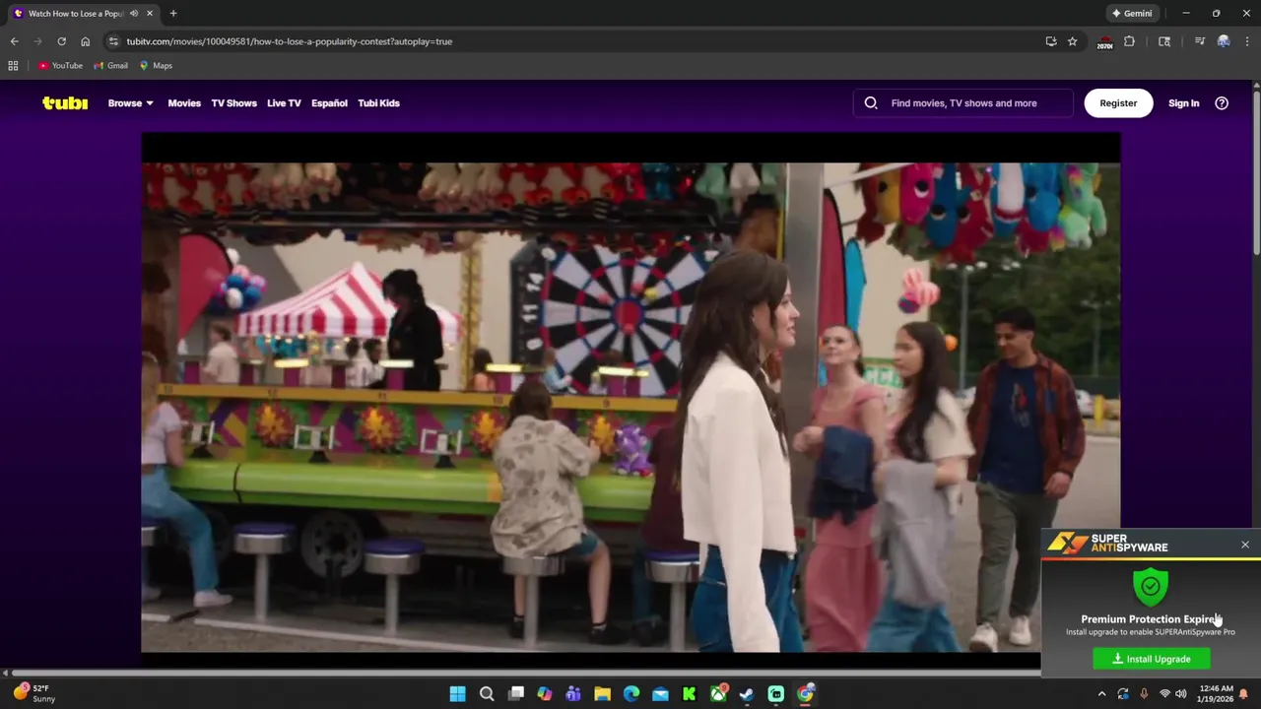
Task: Open the Extensions puzzle menu
Action: tap(1129, 41)
